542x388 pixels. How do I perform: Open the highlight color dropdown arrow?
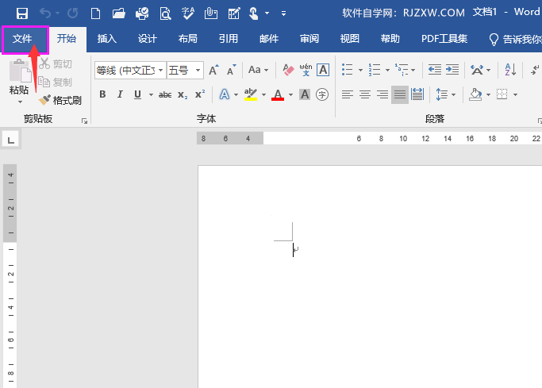263,94
